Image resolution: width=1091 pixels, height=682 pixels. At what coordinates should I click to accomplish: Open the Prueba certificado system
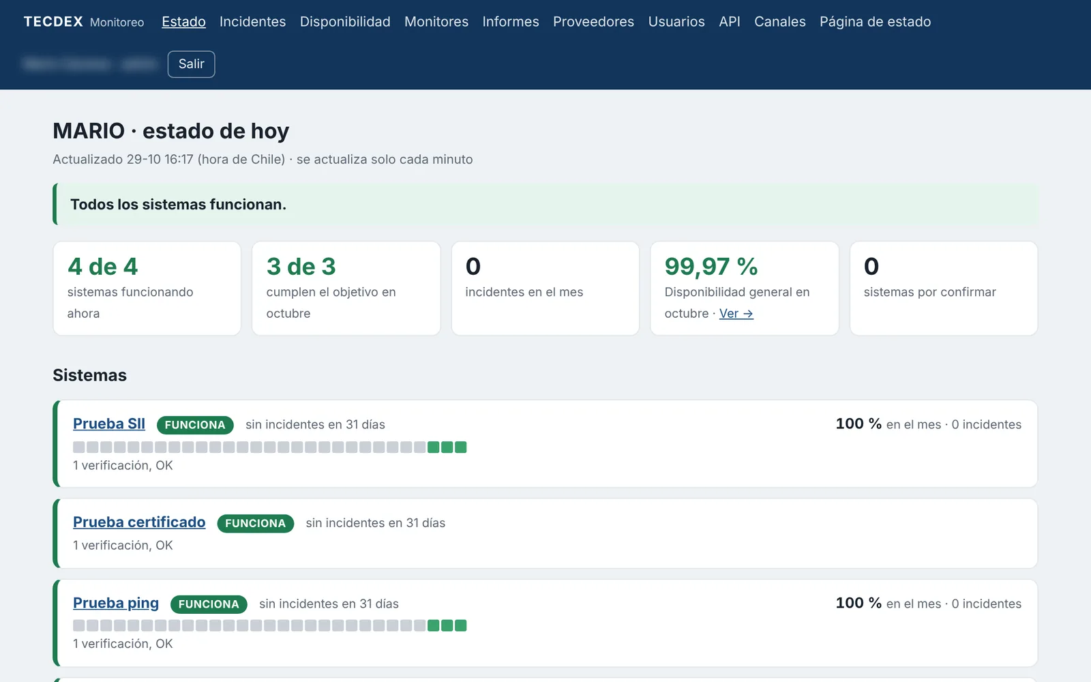[139, 522]
